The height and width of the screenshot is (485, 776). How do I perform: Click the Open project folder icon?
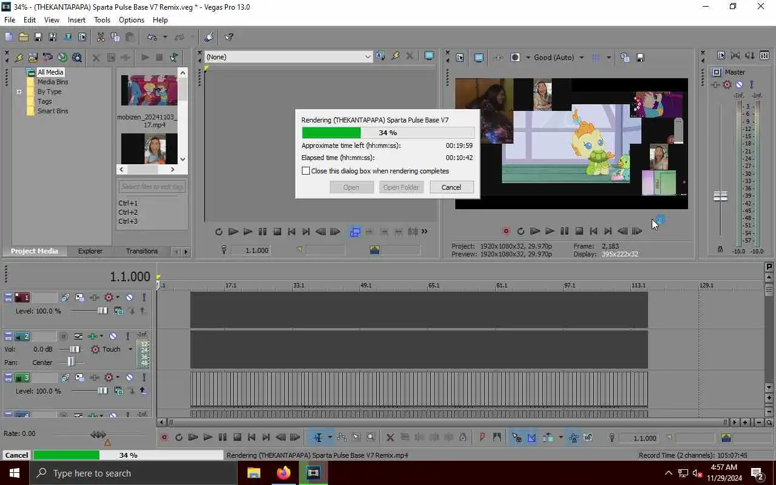23,37
